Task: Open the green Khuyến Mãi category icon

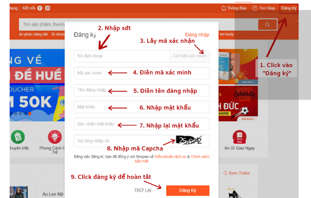Action: click(x=18, y=137)
